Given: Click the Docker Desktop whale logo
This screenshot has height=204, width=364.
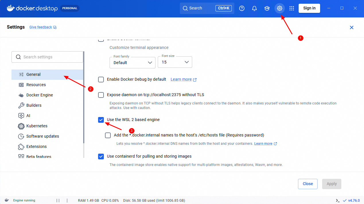Looking at the screenshot, I should (x=11, y=8).
